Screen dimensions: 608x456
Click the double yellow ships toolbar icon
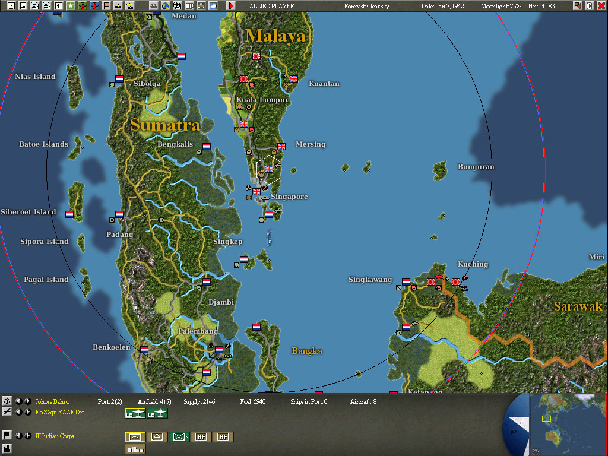tap(130, 6)
